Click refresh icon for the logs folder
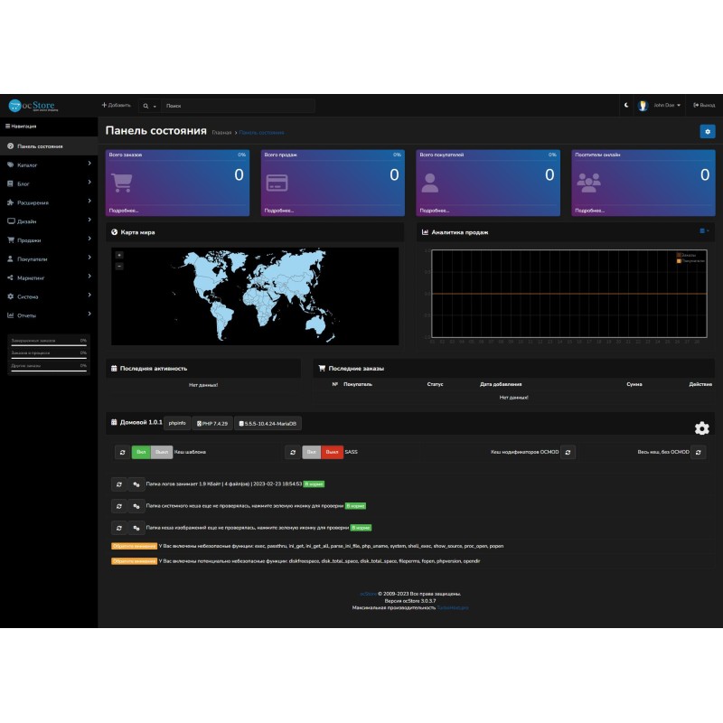The height and width of the screenshot is (723, 723). pos(118,484)
